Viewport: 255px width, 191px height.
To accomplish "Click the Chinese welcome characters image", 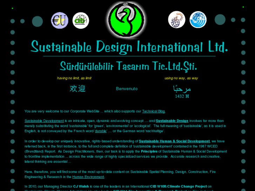I will point(78,88).
